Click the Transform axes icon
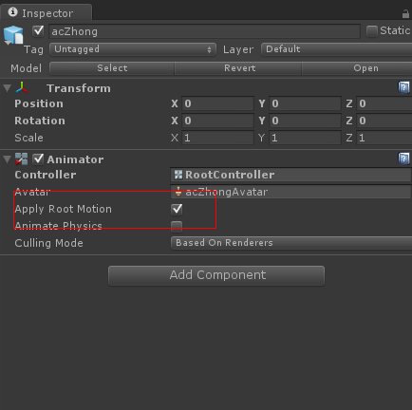 (x=22, y=88)
